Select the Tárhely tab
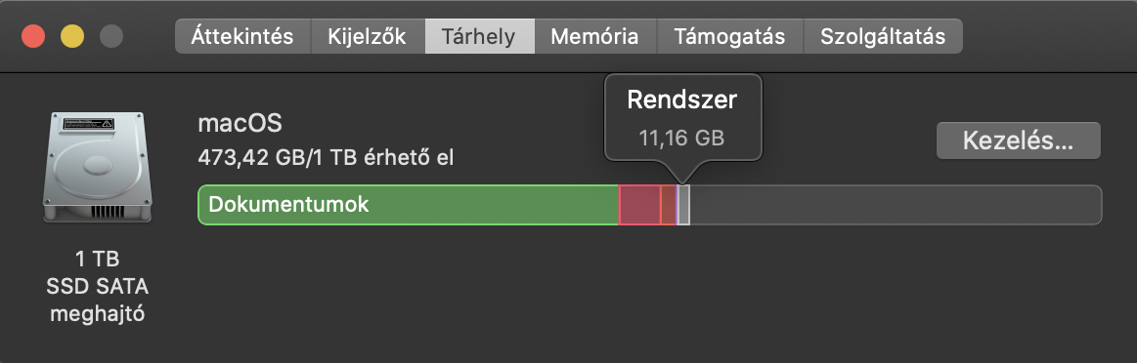Viewport: 1137px width, 363px height. [480, 36]
